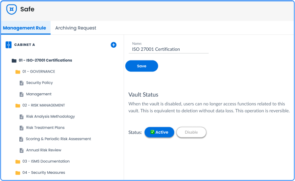Select the 01 - ISO-27001 Certifications folder
Screen dimensions: 295x181
45,60
